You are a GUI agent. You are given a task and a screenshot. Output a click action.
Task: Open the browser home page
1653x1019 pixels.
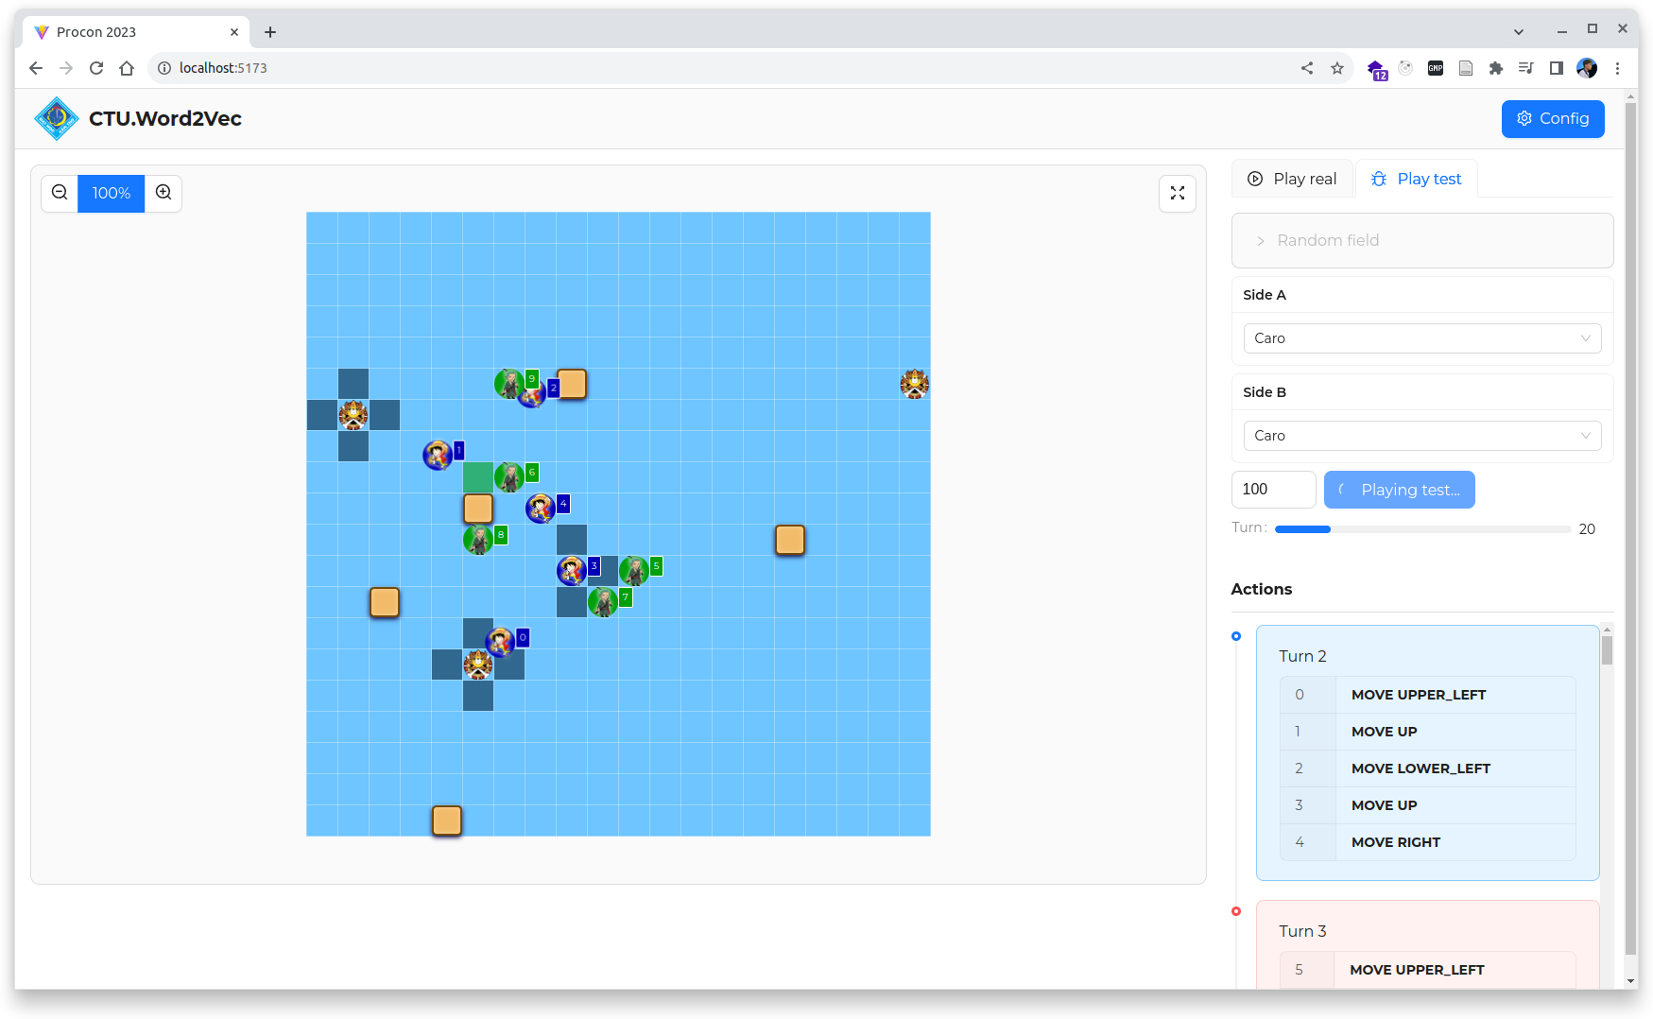pos(127,68)
